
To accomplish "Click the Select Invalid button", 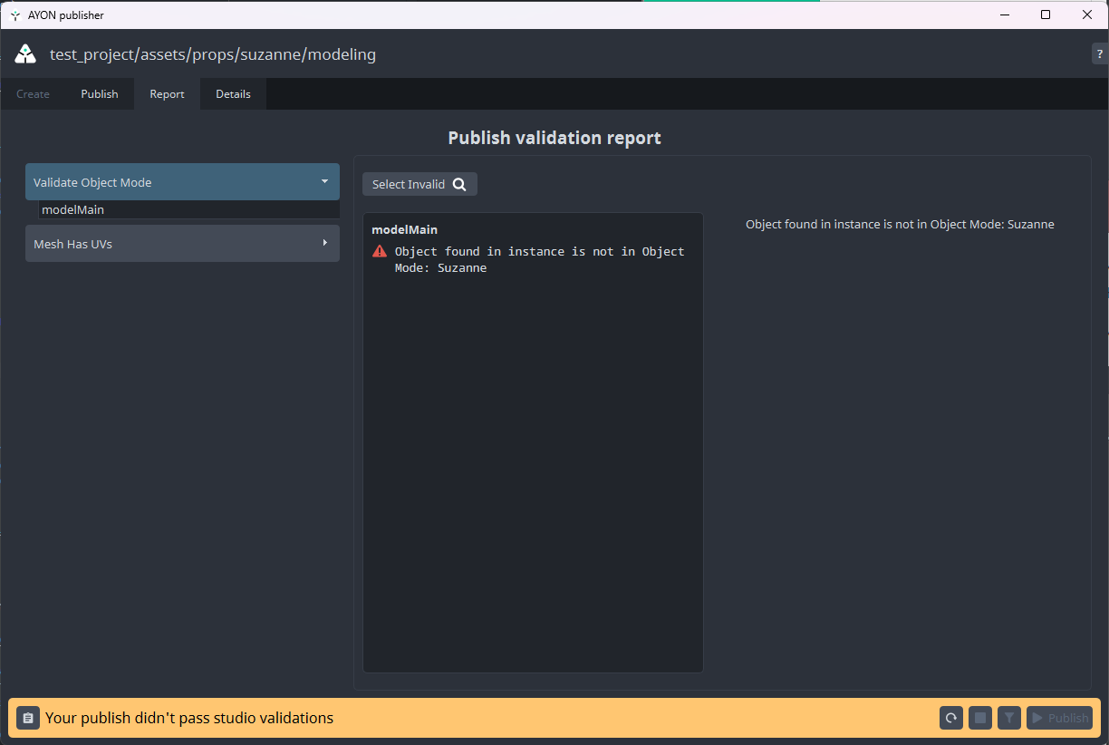I will (419, 184).
